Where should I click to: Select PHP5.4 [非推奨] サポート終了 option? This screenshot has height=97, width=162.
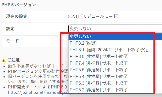click(115, 77)
